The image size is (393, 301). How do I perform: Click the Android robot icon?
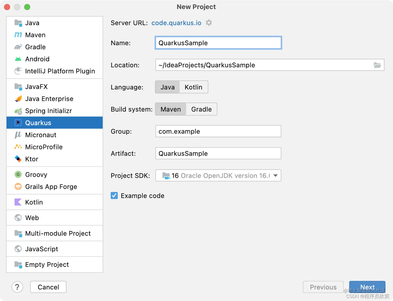click(18, 59)
